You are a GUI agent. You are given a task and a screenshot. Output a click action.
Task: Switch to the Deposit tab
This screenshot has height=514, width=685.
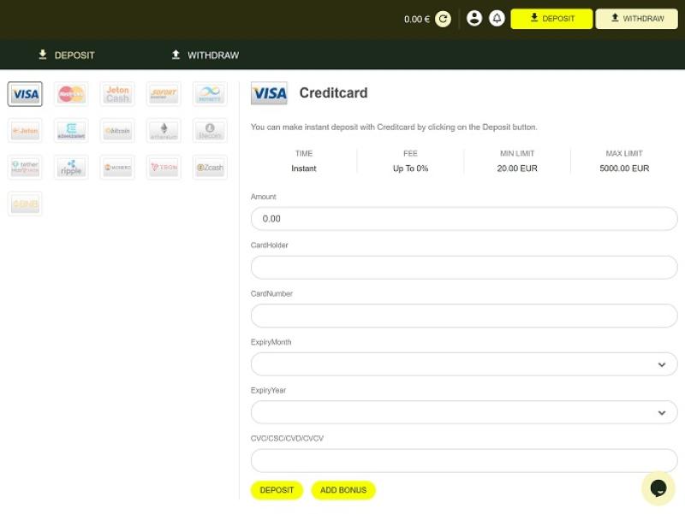(x=67, y=55)
